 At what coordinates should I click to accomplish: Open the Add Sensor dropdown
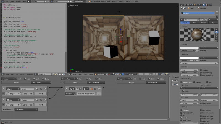[41, 82]
